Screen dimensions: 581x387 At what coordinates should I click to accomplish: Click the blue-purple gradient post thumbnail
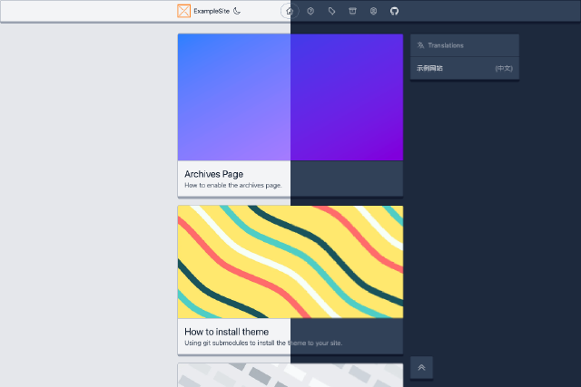click(290, 97)
